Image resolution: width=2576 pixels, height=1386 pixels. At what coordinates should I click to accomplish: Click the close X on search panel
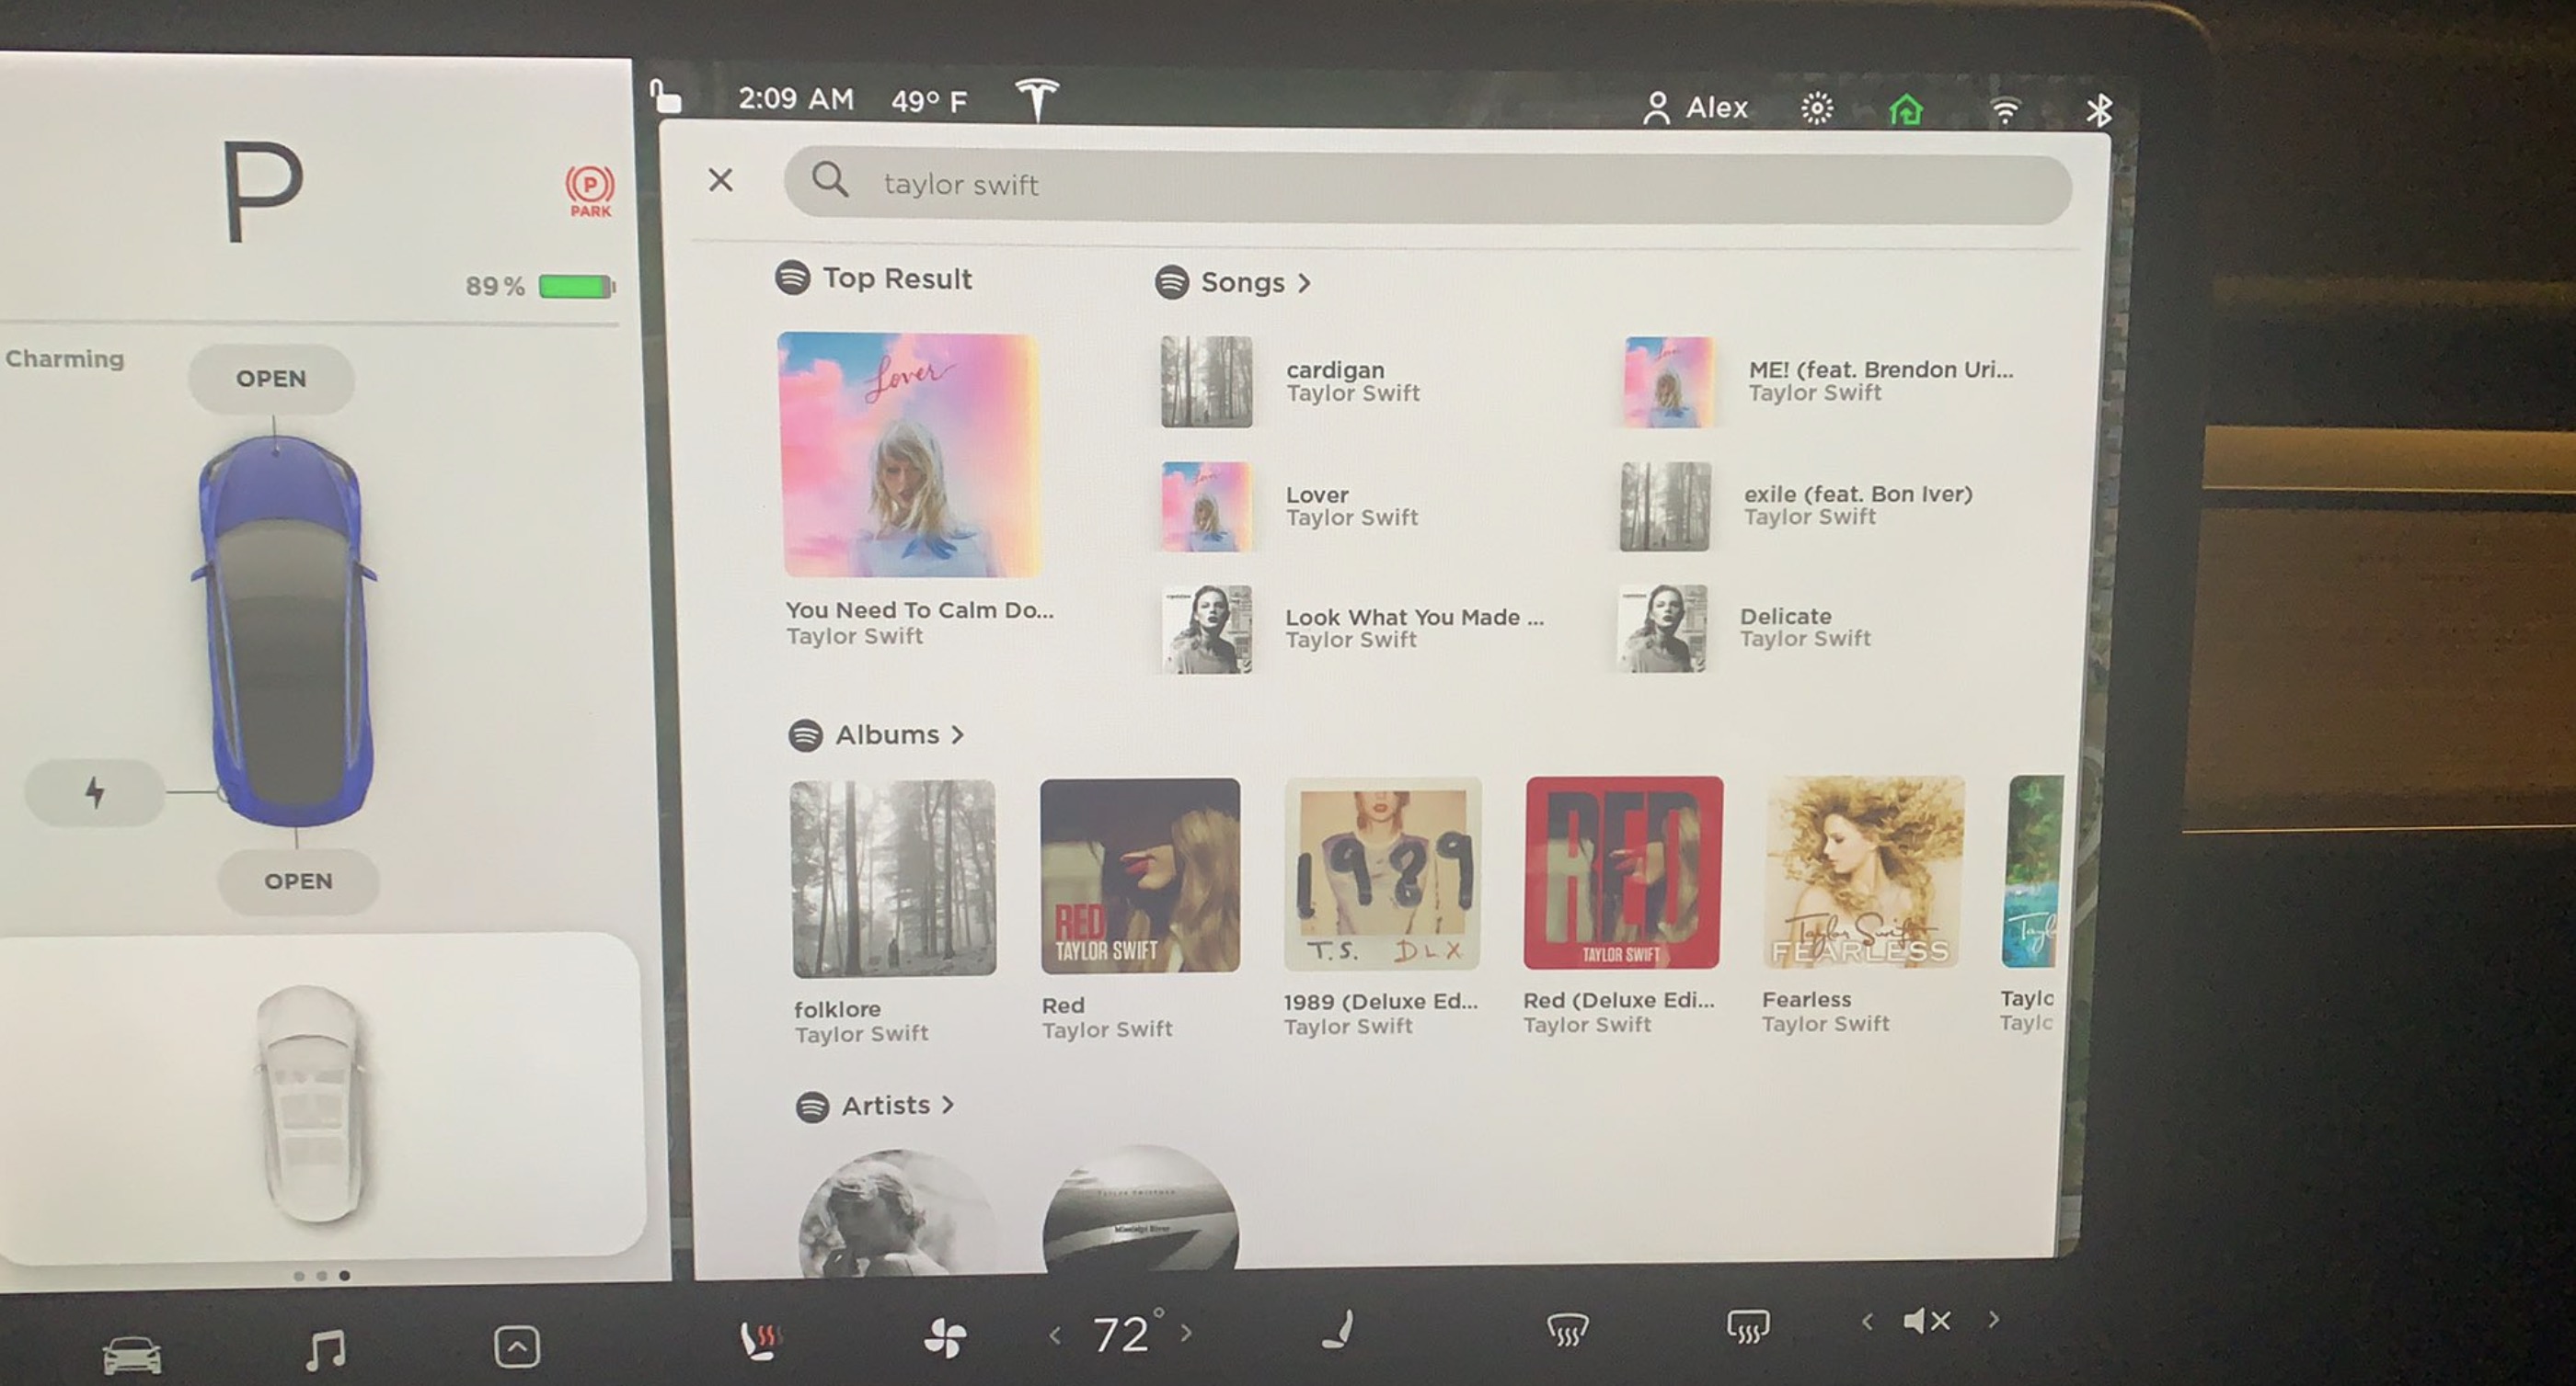[721, 183]
